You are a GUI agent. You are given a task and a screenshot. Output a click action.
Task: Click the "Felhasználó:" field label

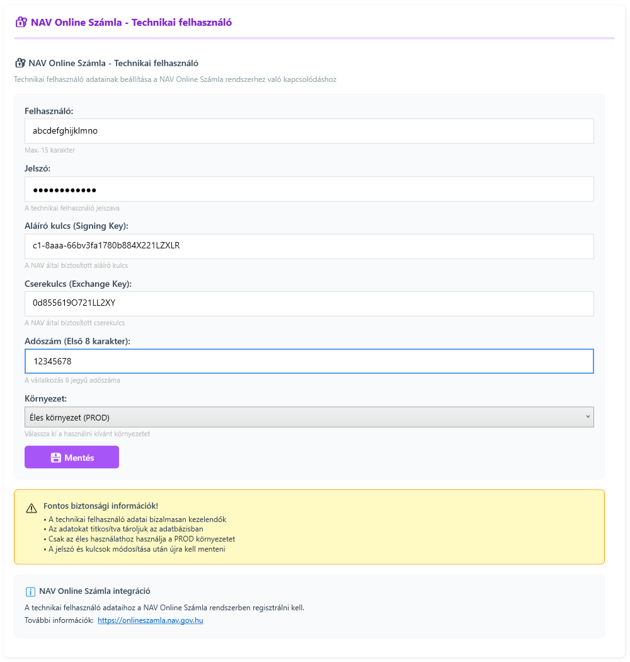click(49, 111)
